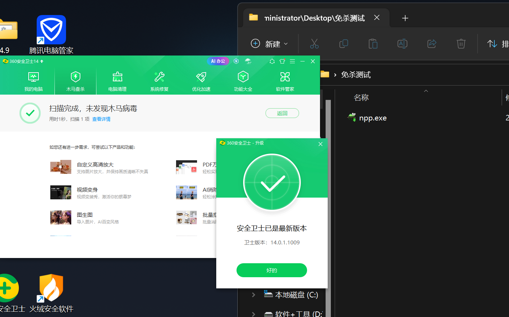Expand 本地磁盘 (C:) tree node
The height and width of the screenshot is (317, 509).
tap(254, 295)
